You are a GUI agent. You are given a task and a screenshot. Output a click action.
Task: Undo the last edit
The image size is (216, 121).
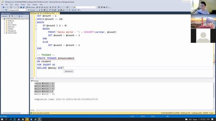pyautogui.click(x=59, y=7)
